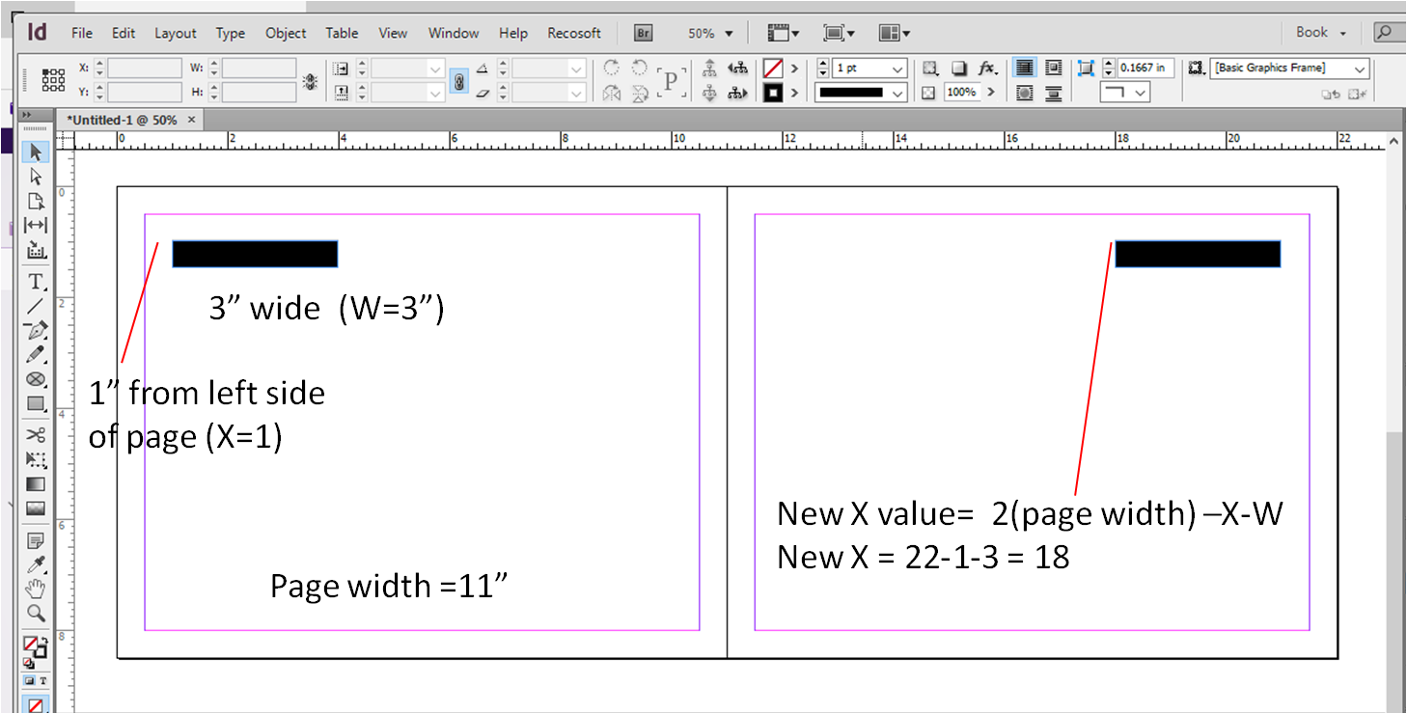Click the search icon in application bar

[1386, 33]
